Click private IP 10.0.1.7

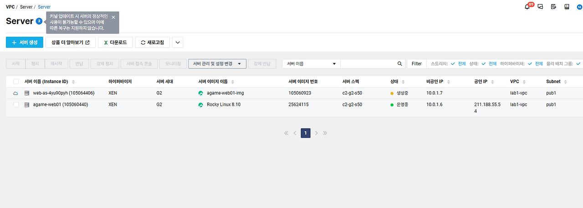pos(434,93)
